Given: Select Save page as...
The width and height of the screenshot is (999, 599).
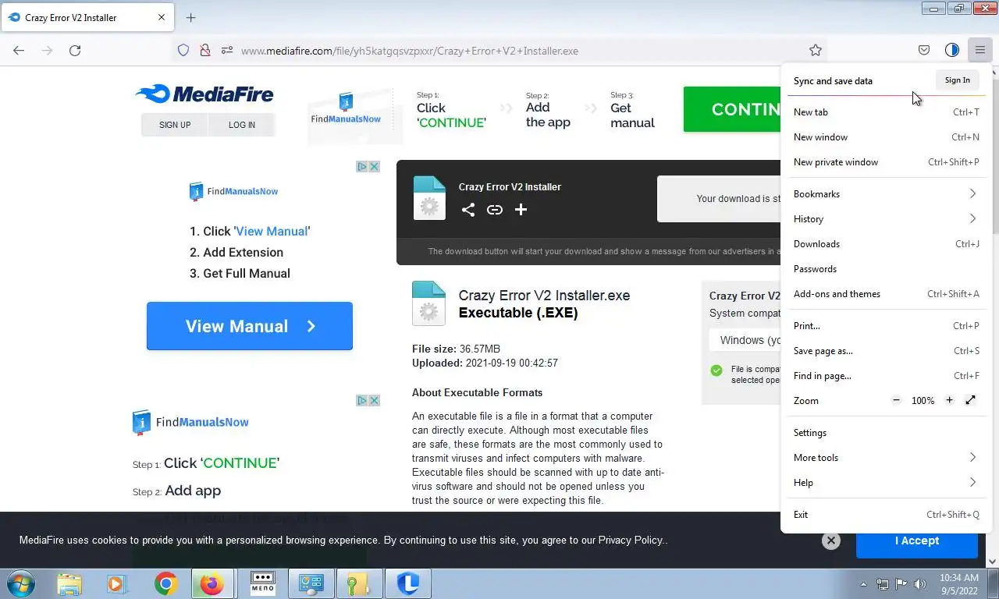Looking at the screenshot, I should pos(886,350).
